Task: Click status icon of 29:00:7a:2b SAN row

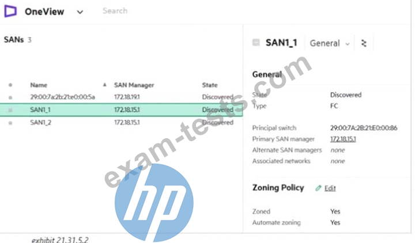Action: tap(10, 97)
